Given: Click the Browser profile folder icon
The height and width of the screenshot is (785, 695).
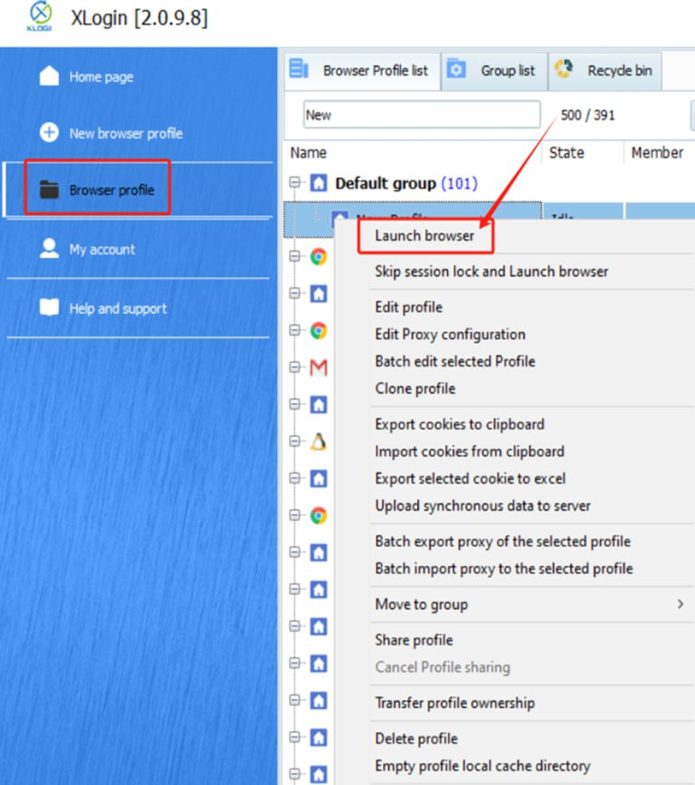Looking at the screenshot, I should [x=49, y=190].
